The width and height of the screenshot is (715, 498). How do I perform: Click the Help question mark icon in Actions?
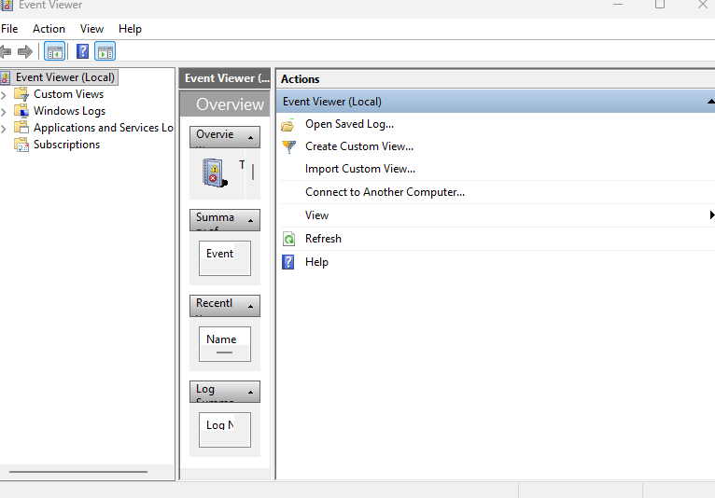point(288,262)
